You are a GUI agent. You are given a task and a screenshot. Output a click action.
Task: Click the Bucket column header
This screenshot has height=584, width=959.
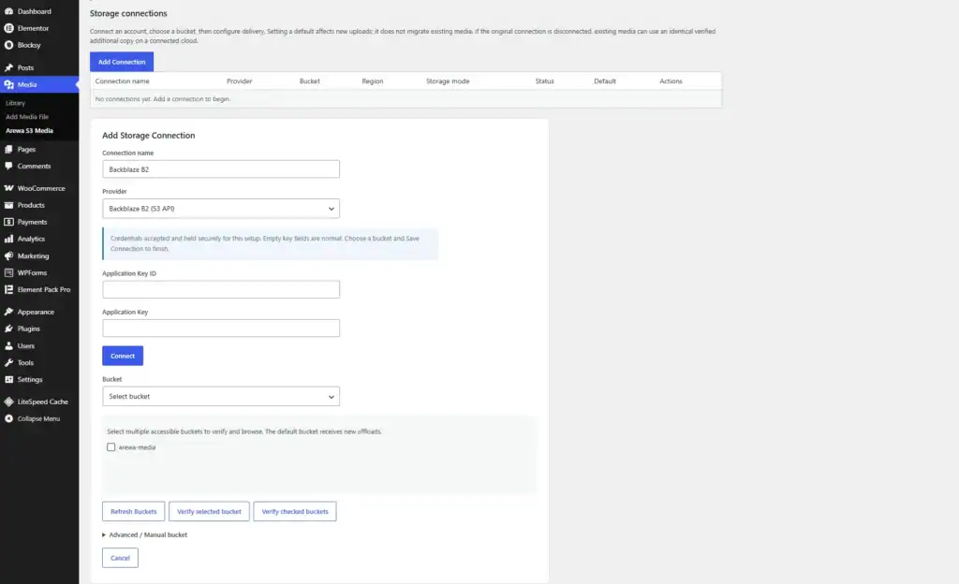click(309, 81)
